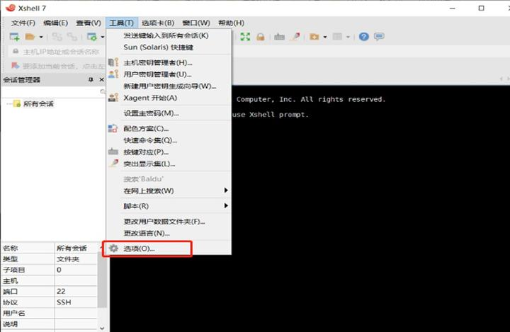Open User Key Manager 用户密钥管理者(U)
Viewport: 510px width, 332px height.
(169, 74)
